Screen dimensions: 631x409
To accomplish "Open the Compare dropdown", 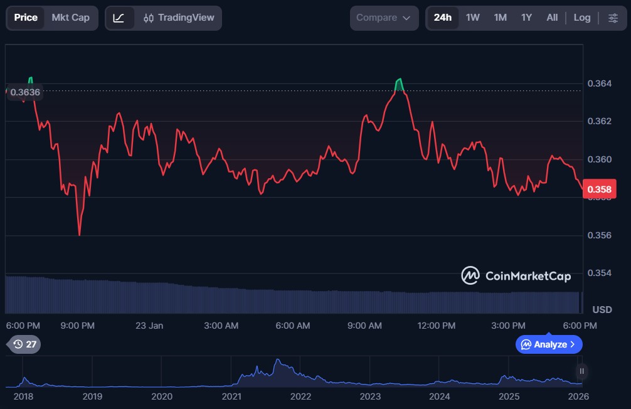I will click(x=383, y=18).
